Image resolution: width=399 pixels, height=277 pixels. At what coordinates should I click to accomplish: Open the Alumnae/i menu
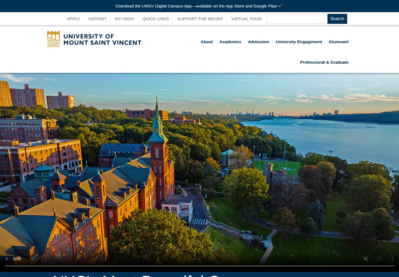pos(339,42)
